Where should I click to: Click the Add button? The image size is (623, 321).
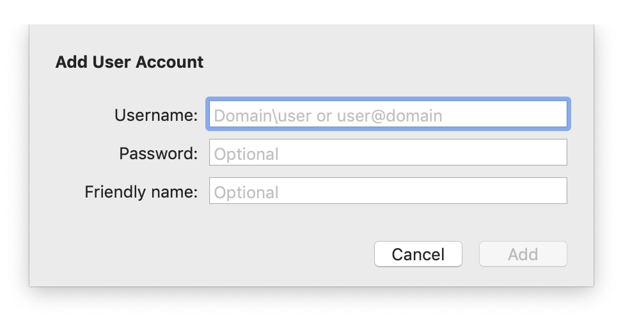coord(523,254)
